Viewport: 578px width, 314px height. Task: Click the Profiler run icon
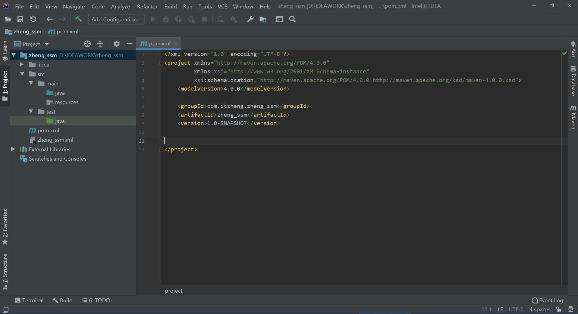(x=191, y=19)
